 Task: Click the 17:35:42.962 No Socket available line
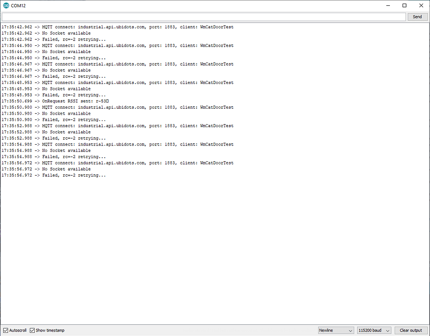click(x=46, y=33)
